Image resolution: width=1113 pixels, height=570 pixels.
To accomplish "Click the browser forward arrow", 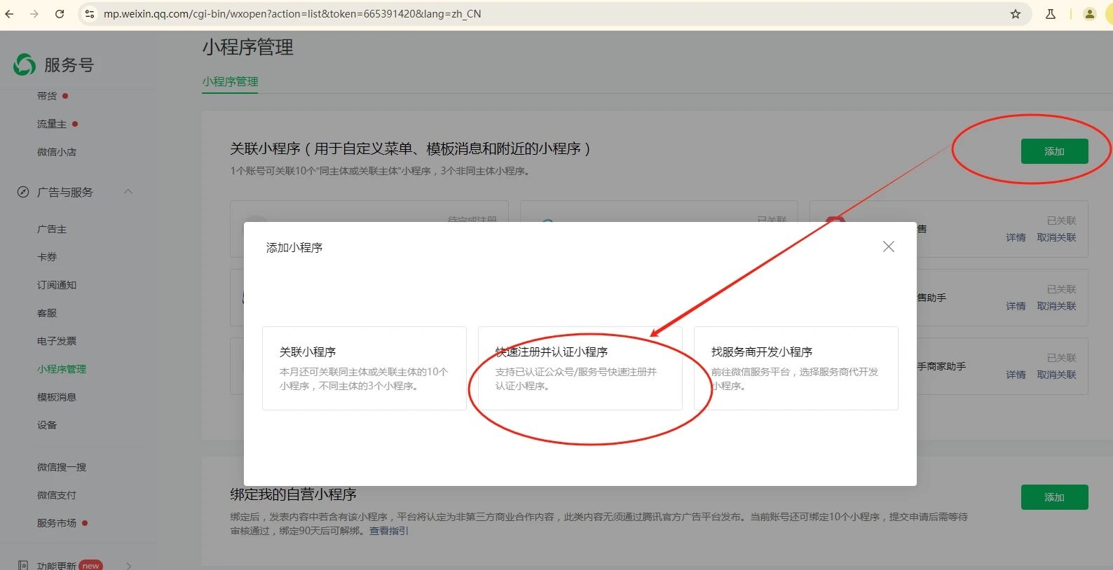I will 34,14.
